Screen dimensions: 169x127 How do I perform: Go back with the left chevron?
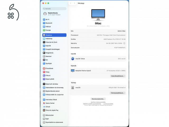point(71,3)
